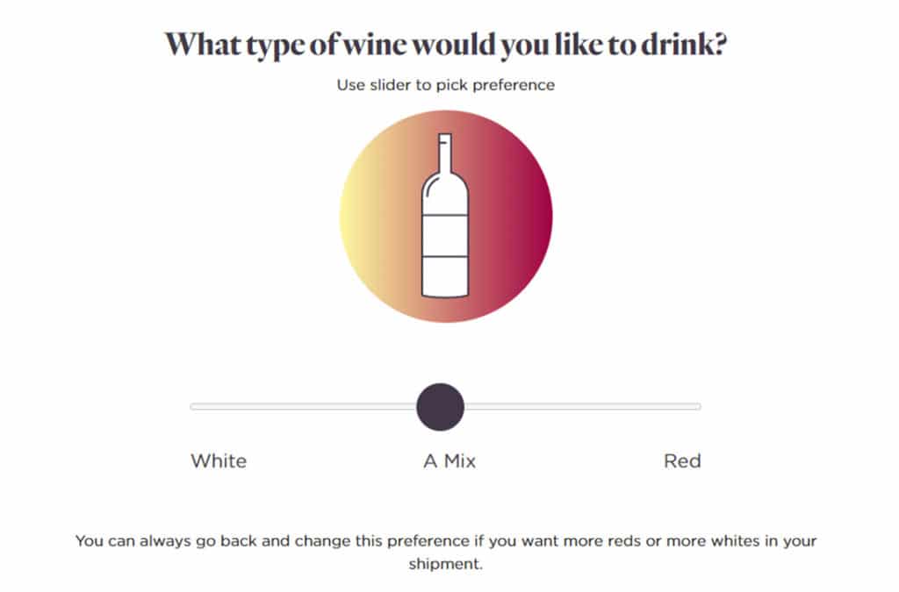Viewport: 899px width, 592px height.
Task: Click the slider track right of the handle
Action: tap(583, 406)
